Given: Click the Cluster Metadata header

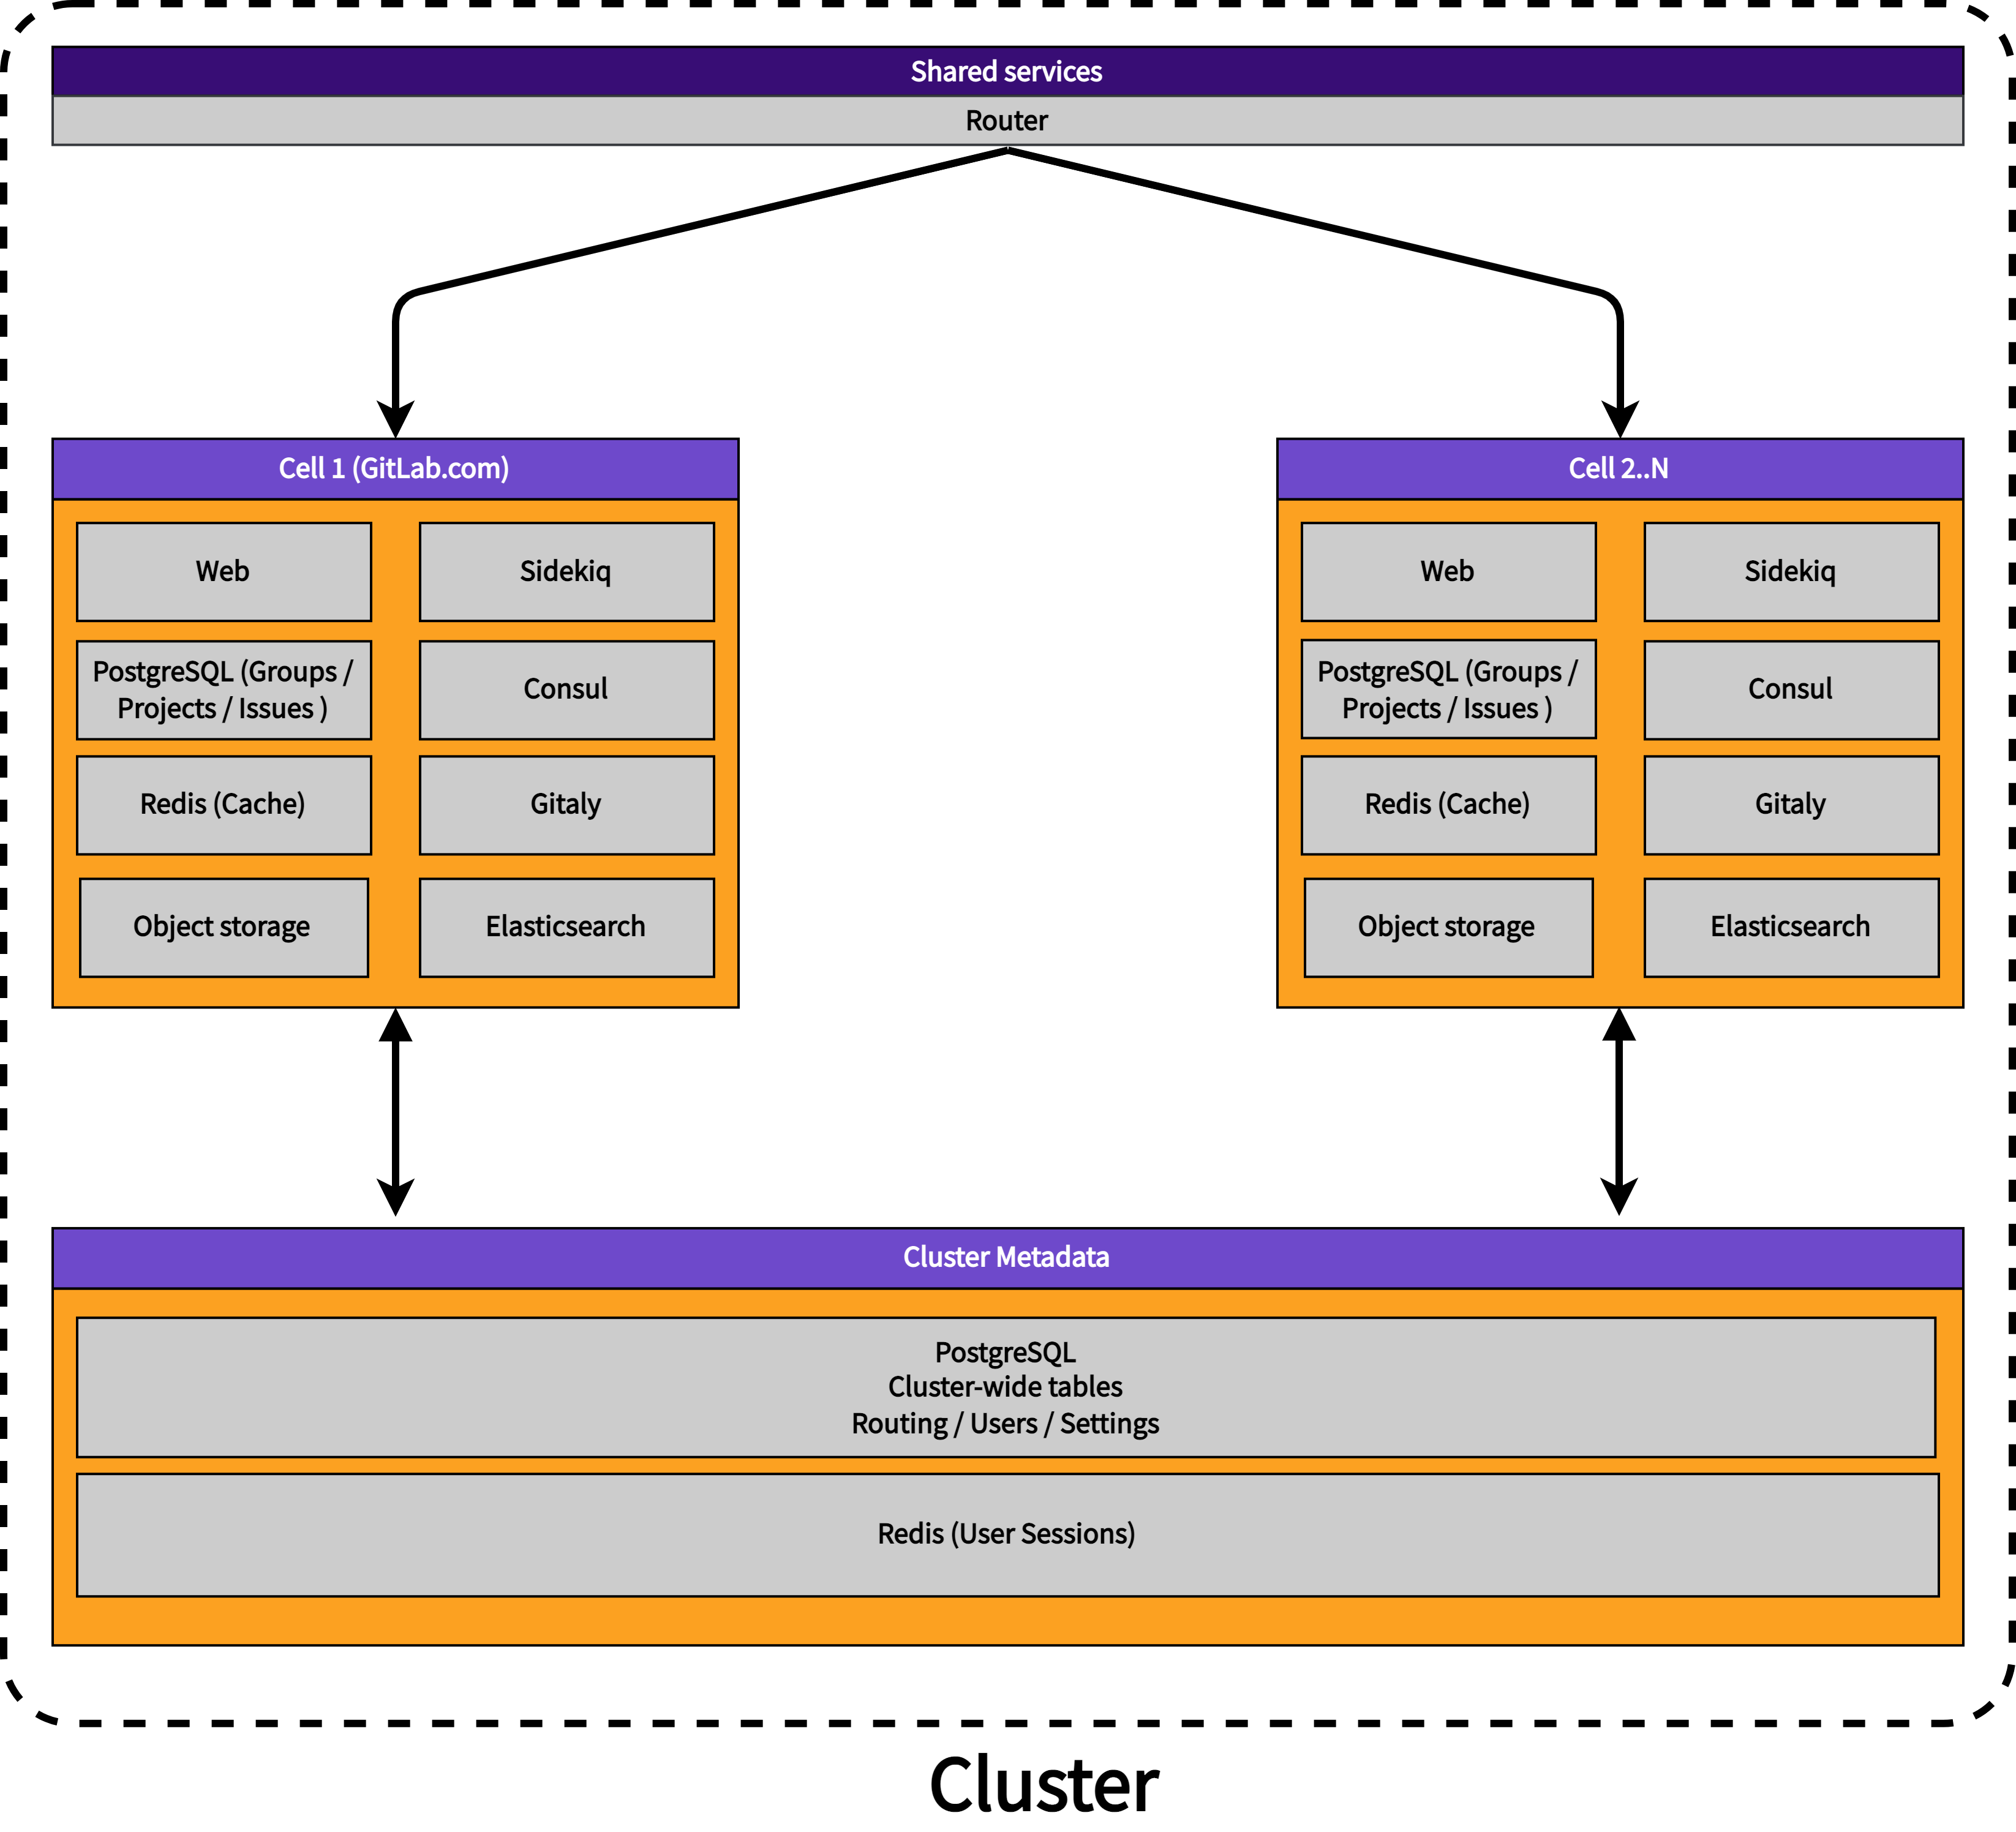Looking at the screenshot, I should click(x=1007, y=1257).
